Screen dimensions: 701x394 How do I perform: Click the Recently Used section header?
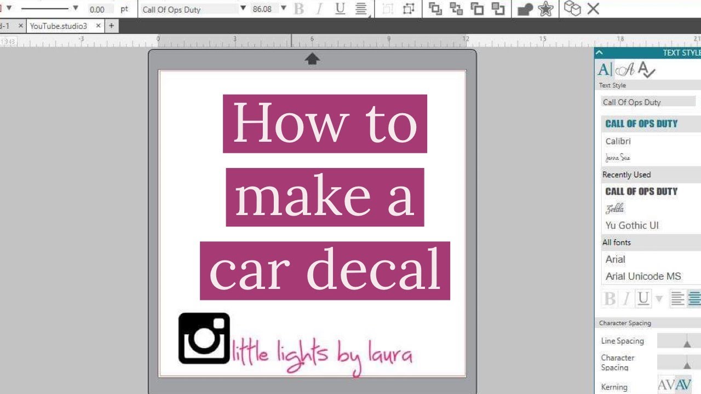point(651,175)
